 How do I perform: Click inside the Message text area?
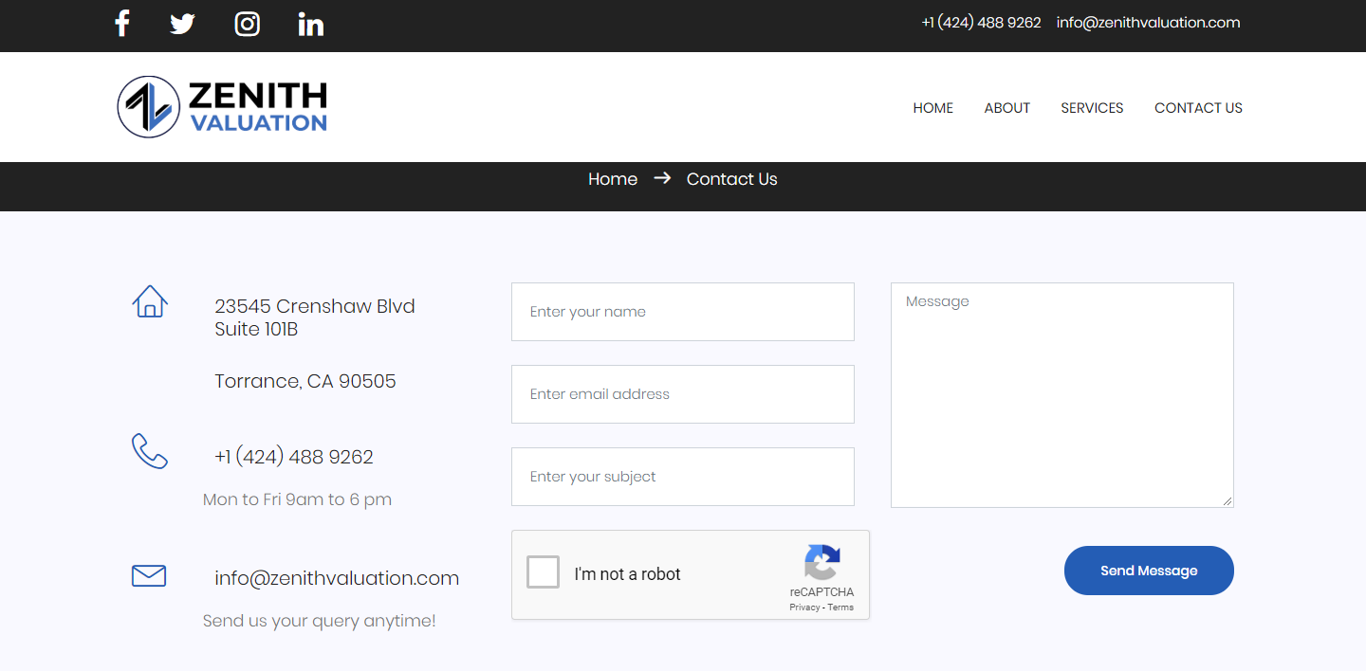tap(1061, 394)
